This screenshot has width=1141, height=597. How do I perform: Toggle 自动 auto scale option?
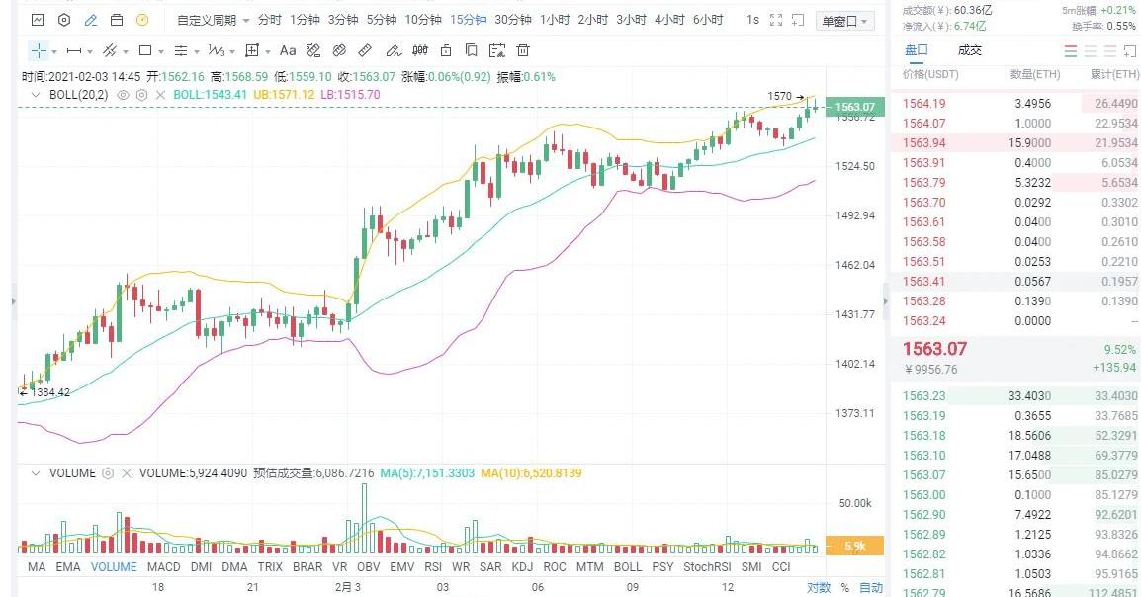point(870,588)
